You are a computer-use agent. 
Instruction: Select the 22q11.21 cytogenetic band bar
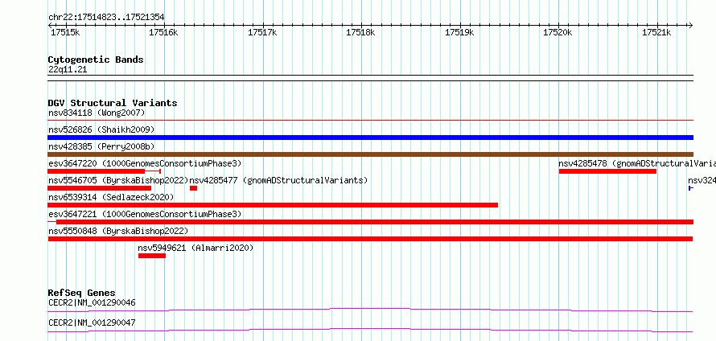coord(370,78)
